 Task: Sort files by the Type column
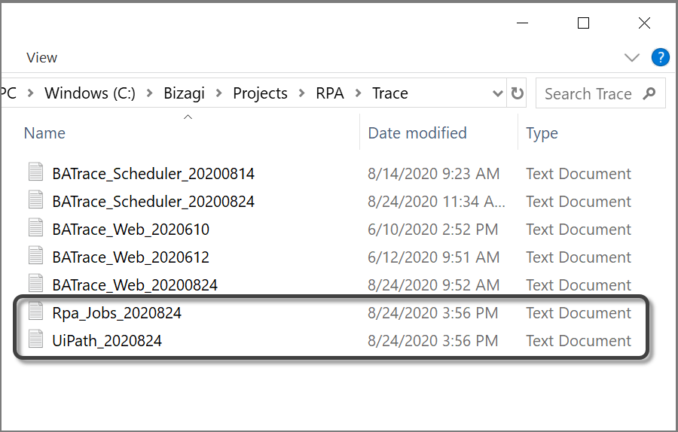coord(542,133)
